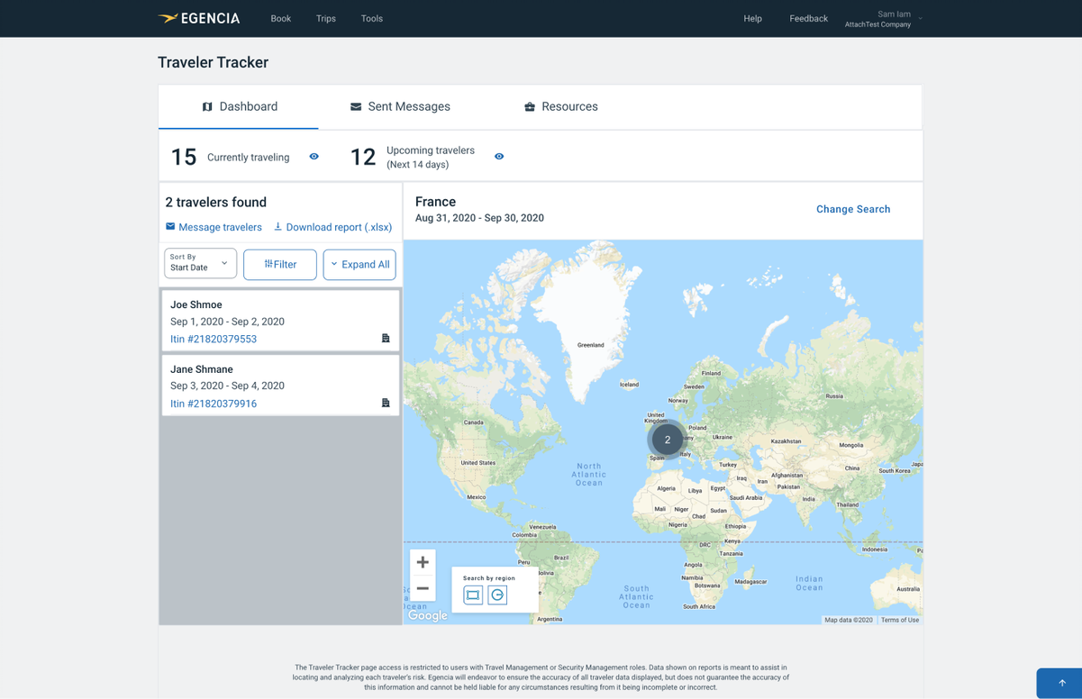Click the Egencia logo icon
This screenshot has height=699, width=1082.
(168, 18)
